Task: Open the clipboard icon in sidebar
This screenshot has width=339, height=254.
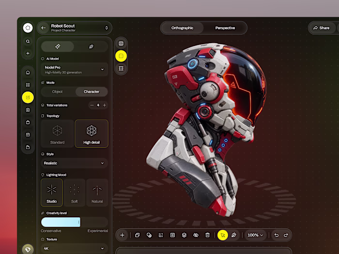Action: coord(28,110)
